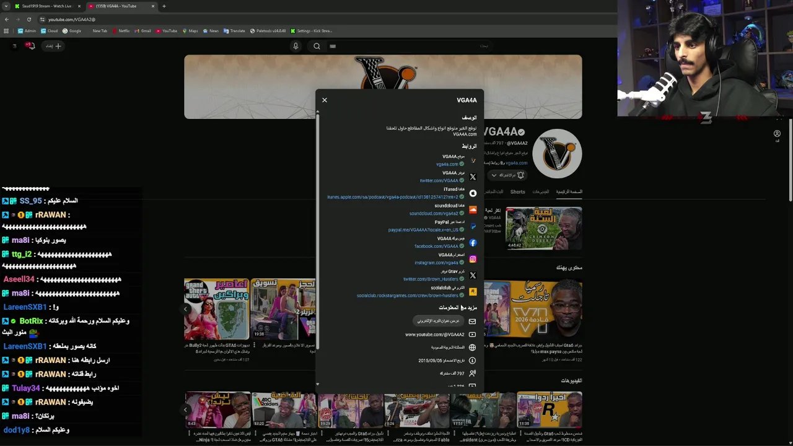The image size is (793, 446).
Task: Click the PayPal icon in links
Action: pos(473,226)
